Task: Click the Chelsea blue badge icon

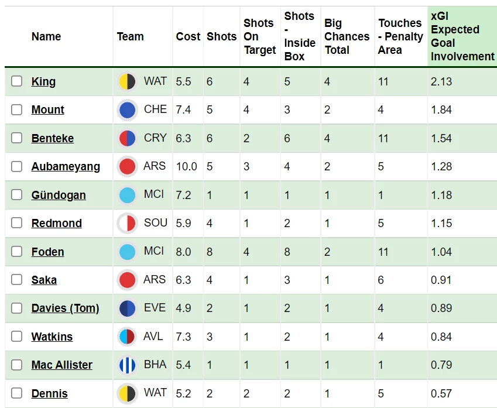Action: coord(127,109)
